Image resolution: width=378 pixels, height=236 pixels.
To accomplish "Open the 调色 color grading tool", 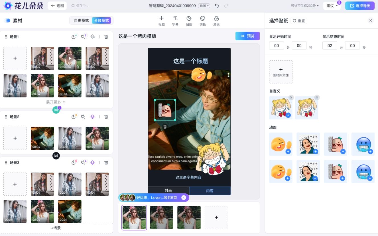I will click(202, 21).
